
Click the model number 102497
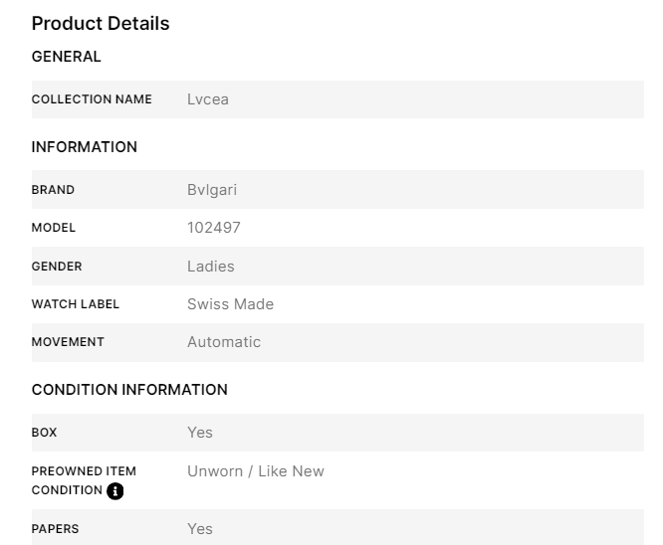[x=214, y=228]
